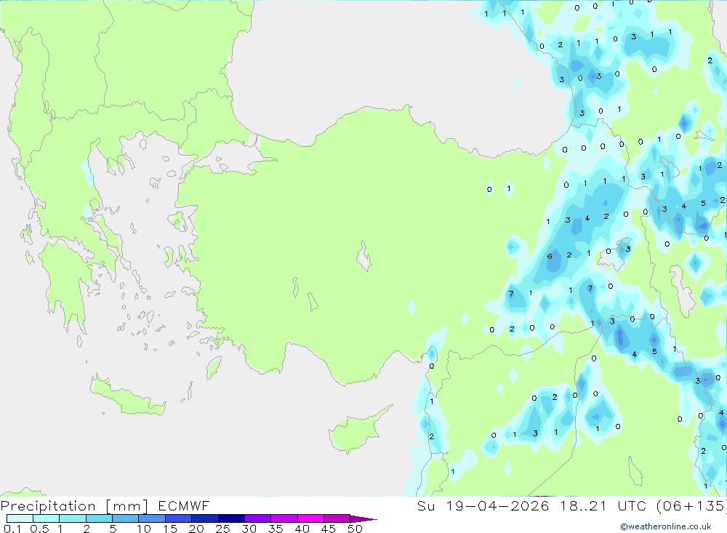Click the 'Precipitation [mm]' title text

[74, 506]
